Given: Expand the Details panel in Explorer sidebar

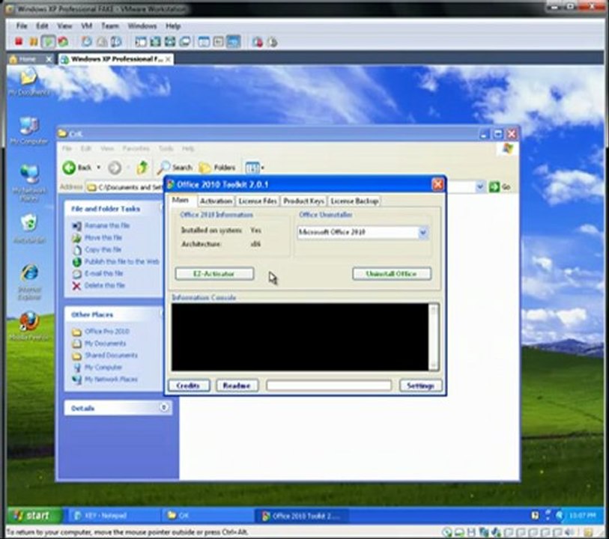Looking at the screenshot, I should [164, 407].
